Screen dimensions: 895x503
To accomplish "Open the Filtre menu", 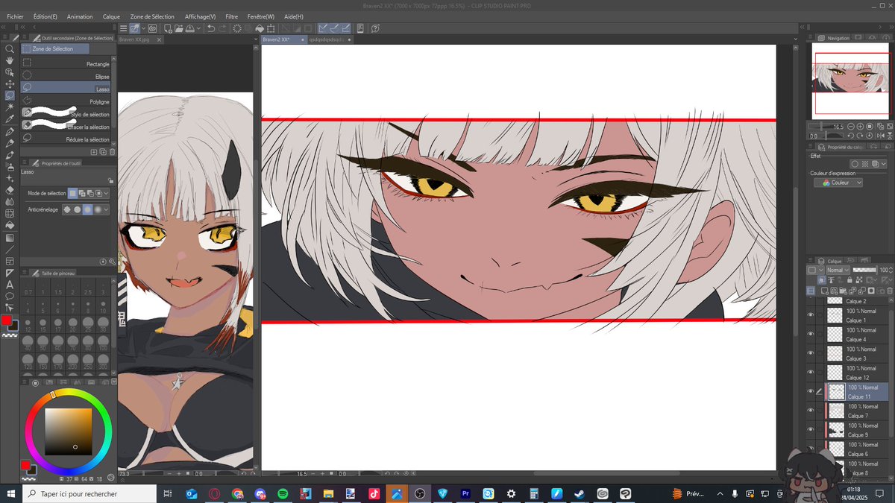I will (x=232, y=16).
